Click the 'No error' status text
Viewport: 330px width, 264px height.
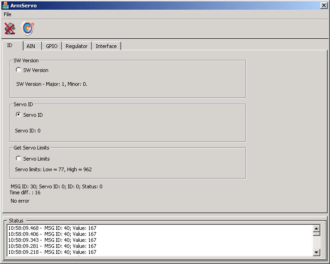20,201
